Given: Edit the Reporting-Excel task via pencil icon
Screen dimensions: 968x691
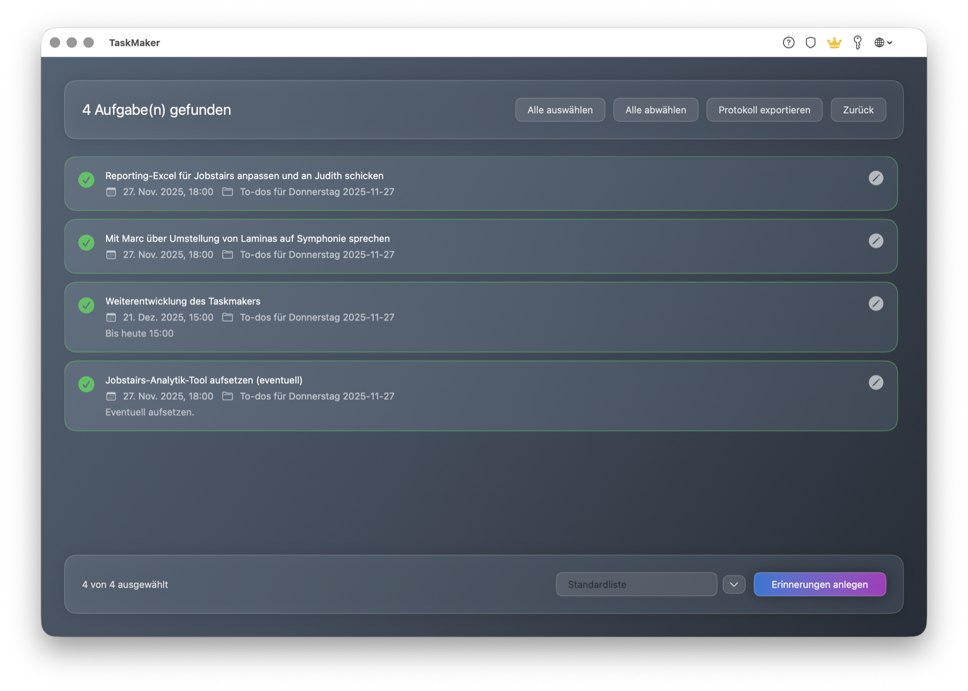Looking at the screenshot, I should [x=876, y=178].
